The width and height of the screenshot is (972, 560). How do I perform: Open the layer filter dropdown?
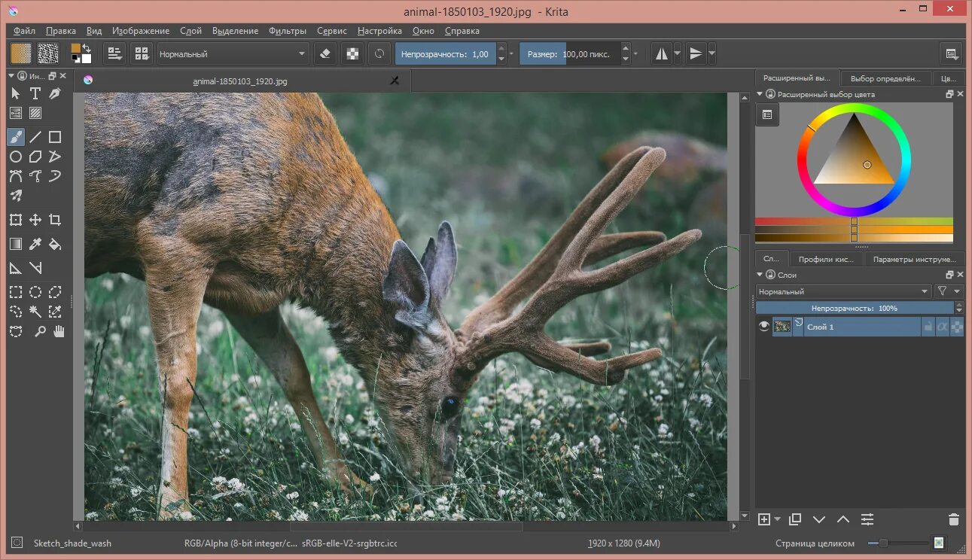(x=948, y=291)
